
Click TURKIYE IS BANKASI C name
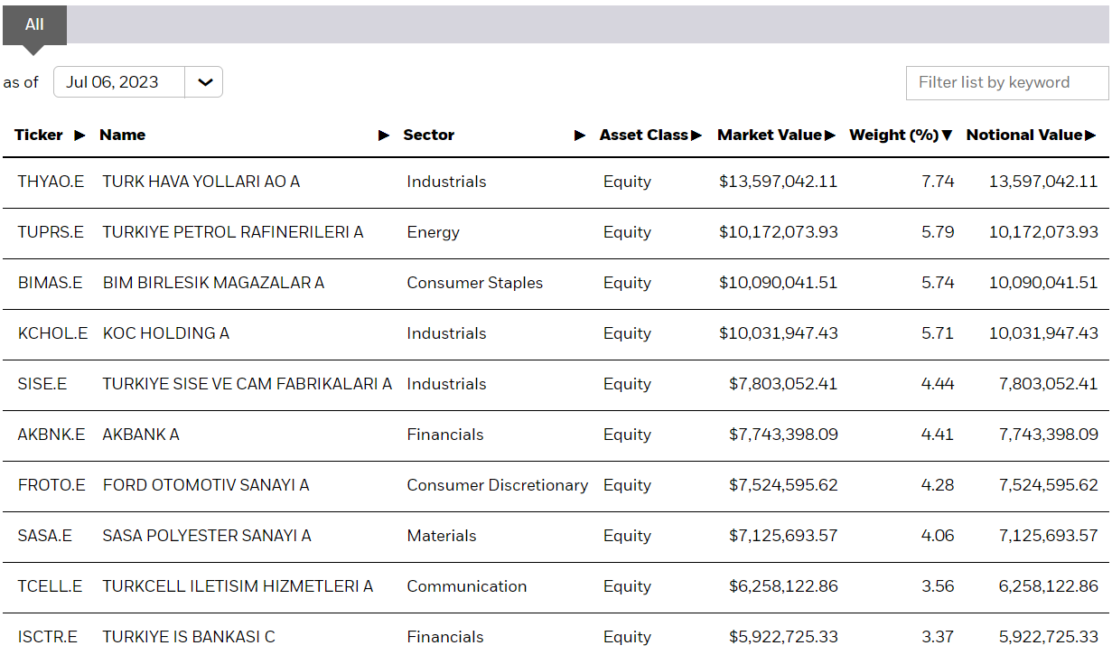(189, 637)
